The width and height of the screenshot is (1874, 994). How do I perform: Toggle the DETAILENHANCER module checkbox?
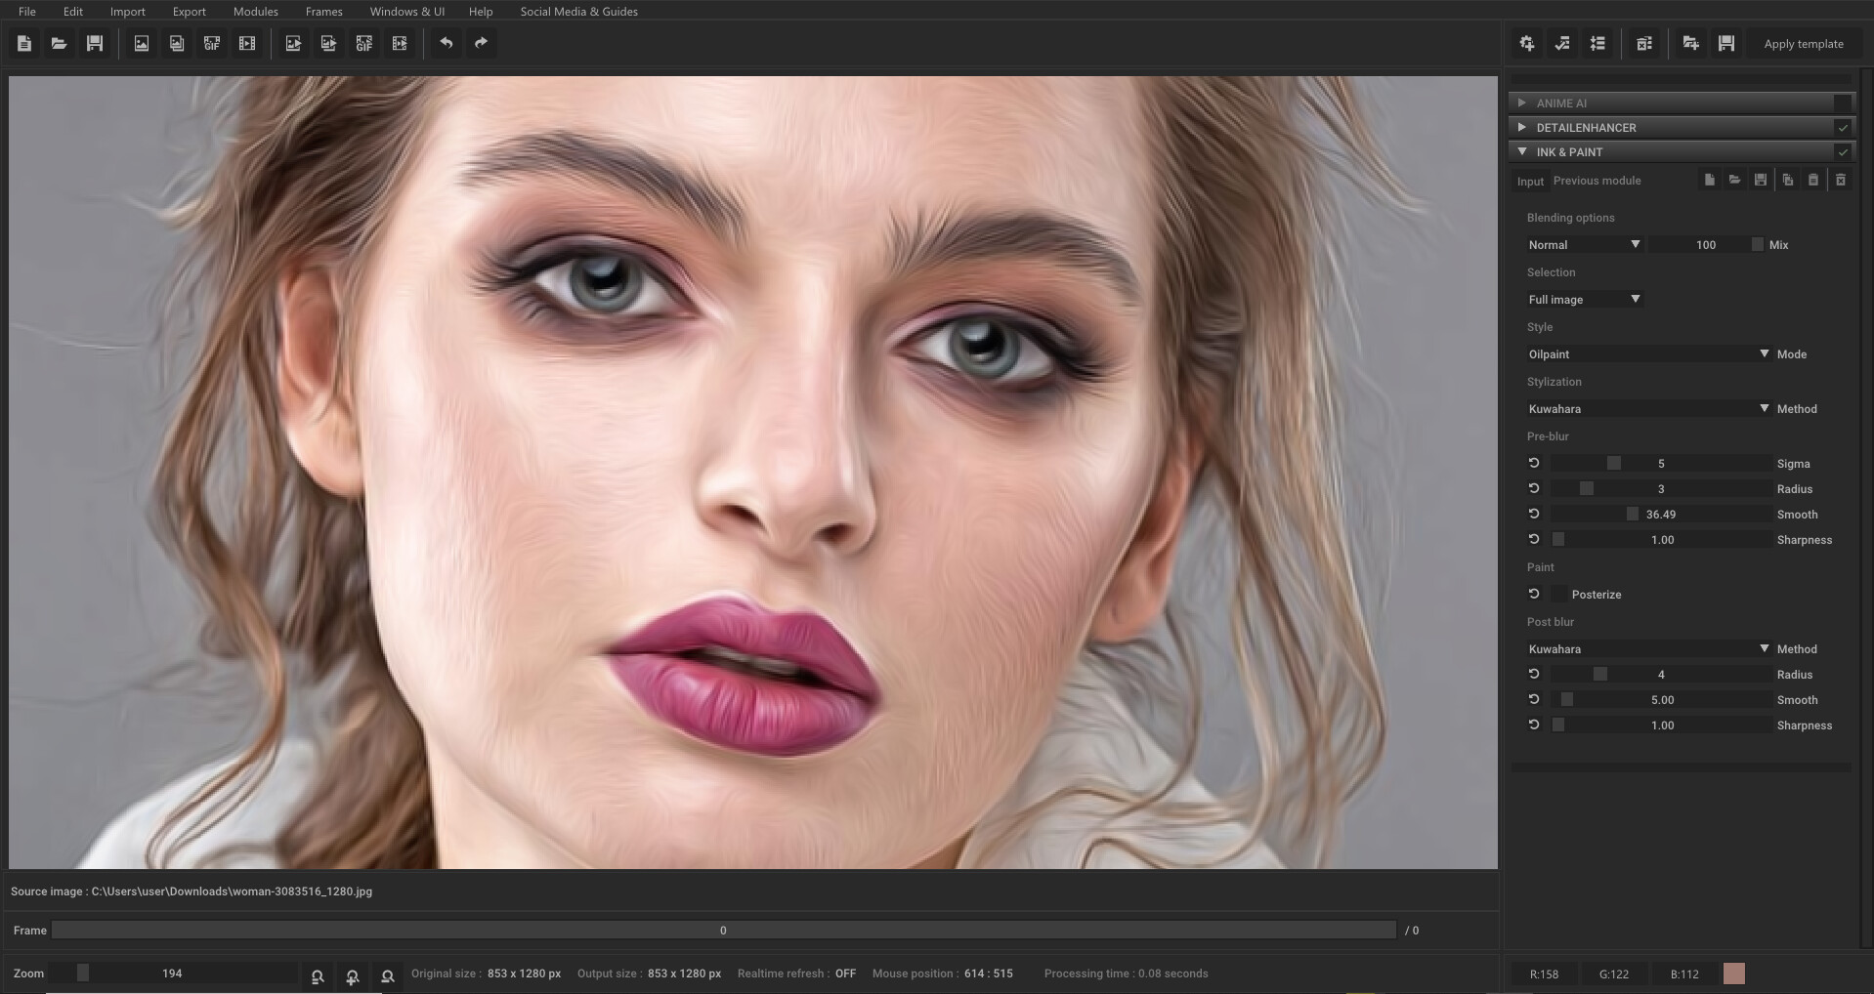pos(1843,127)
